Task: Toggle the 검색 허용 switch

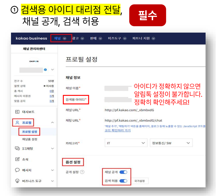Action: coord(123,181)
